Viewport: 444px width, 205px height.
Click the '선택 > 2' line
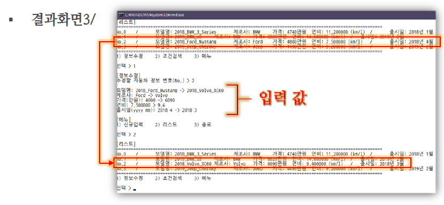tap(126, 134)
